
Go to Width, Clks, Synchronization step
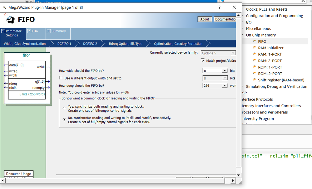click(25, 44)
